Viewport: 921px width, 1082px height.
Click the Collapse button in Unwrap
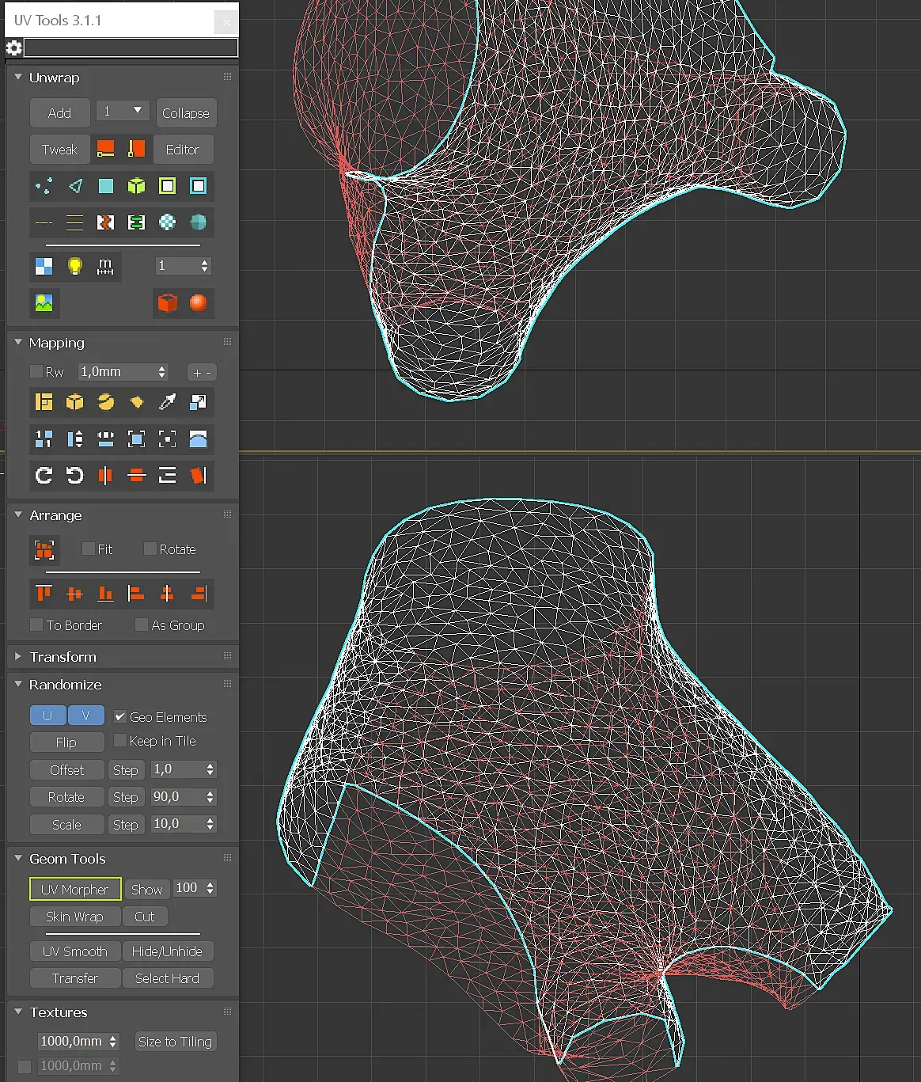(186, 113)
